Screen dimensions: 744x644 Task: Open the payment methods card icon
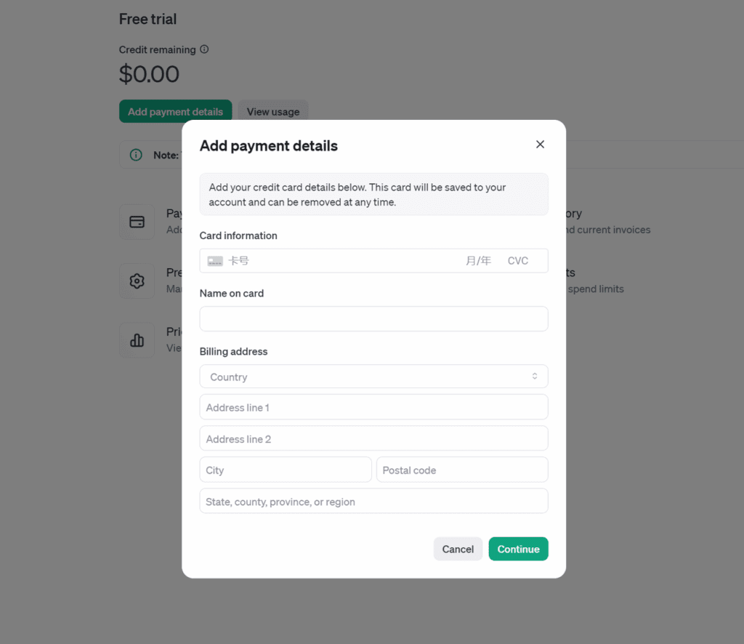(137, 222)
